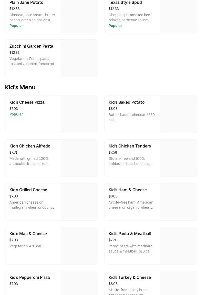Choose Kid's Mac & Cheese
Screen dimensions: 206x295
28,234
